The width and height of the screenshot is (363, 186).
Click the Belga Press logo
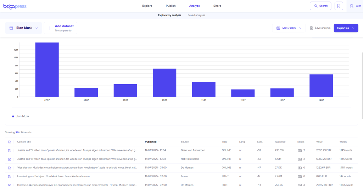pos(15,6)
